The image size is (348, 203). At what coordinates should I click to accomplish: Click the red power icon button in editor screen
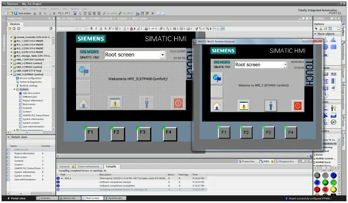point(178,103)
